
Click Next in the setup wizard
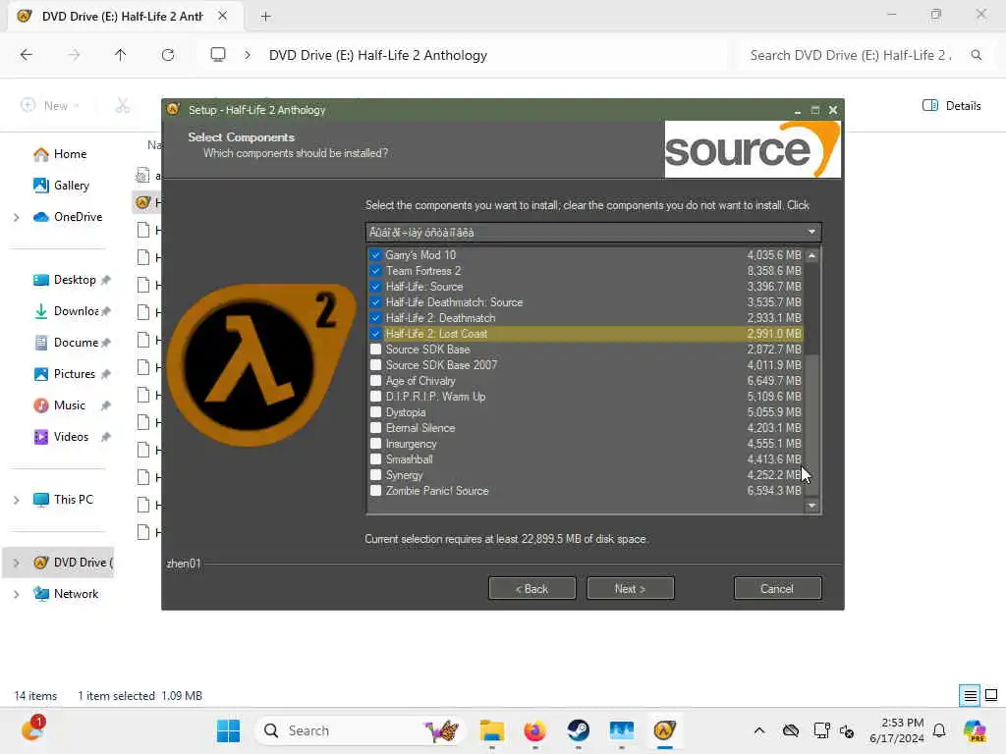click(630, 589)
